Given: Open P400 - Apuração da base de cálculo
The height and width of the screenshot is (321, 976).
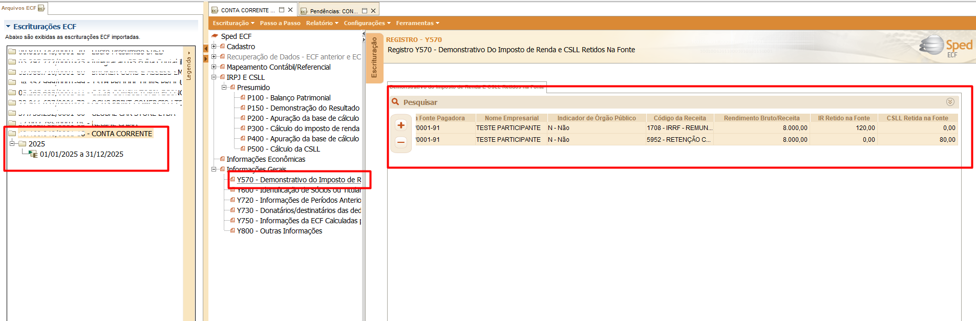Looking at the screenshot, I should [303, 139].
